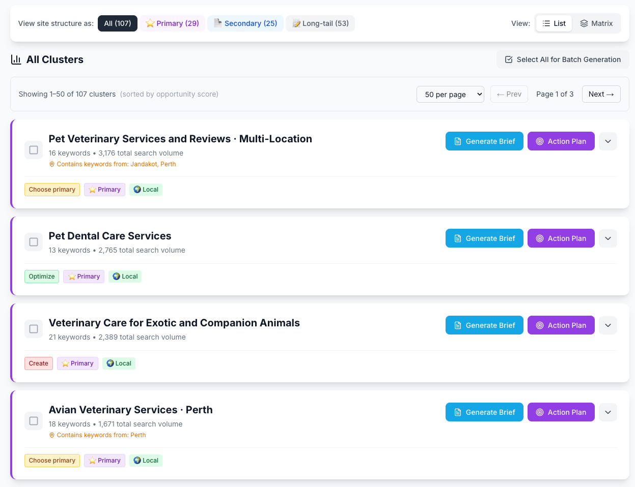The width and height of the screenshot is (635, 487).
Task: Show Long-tail (53) clusters
Action: click(320, 23)
